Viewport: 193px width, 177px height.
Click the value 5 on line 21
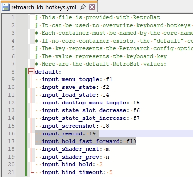[x=111, y=172]
